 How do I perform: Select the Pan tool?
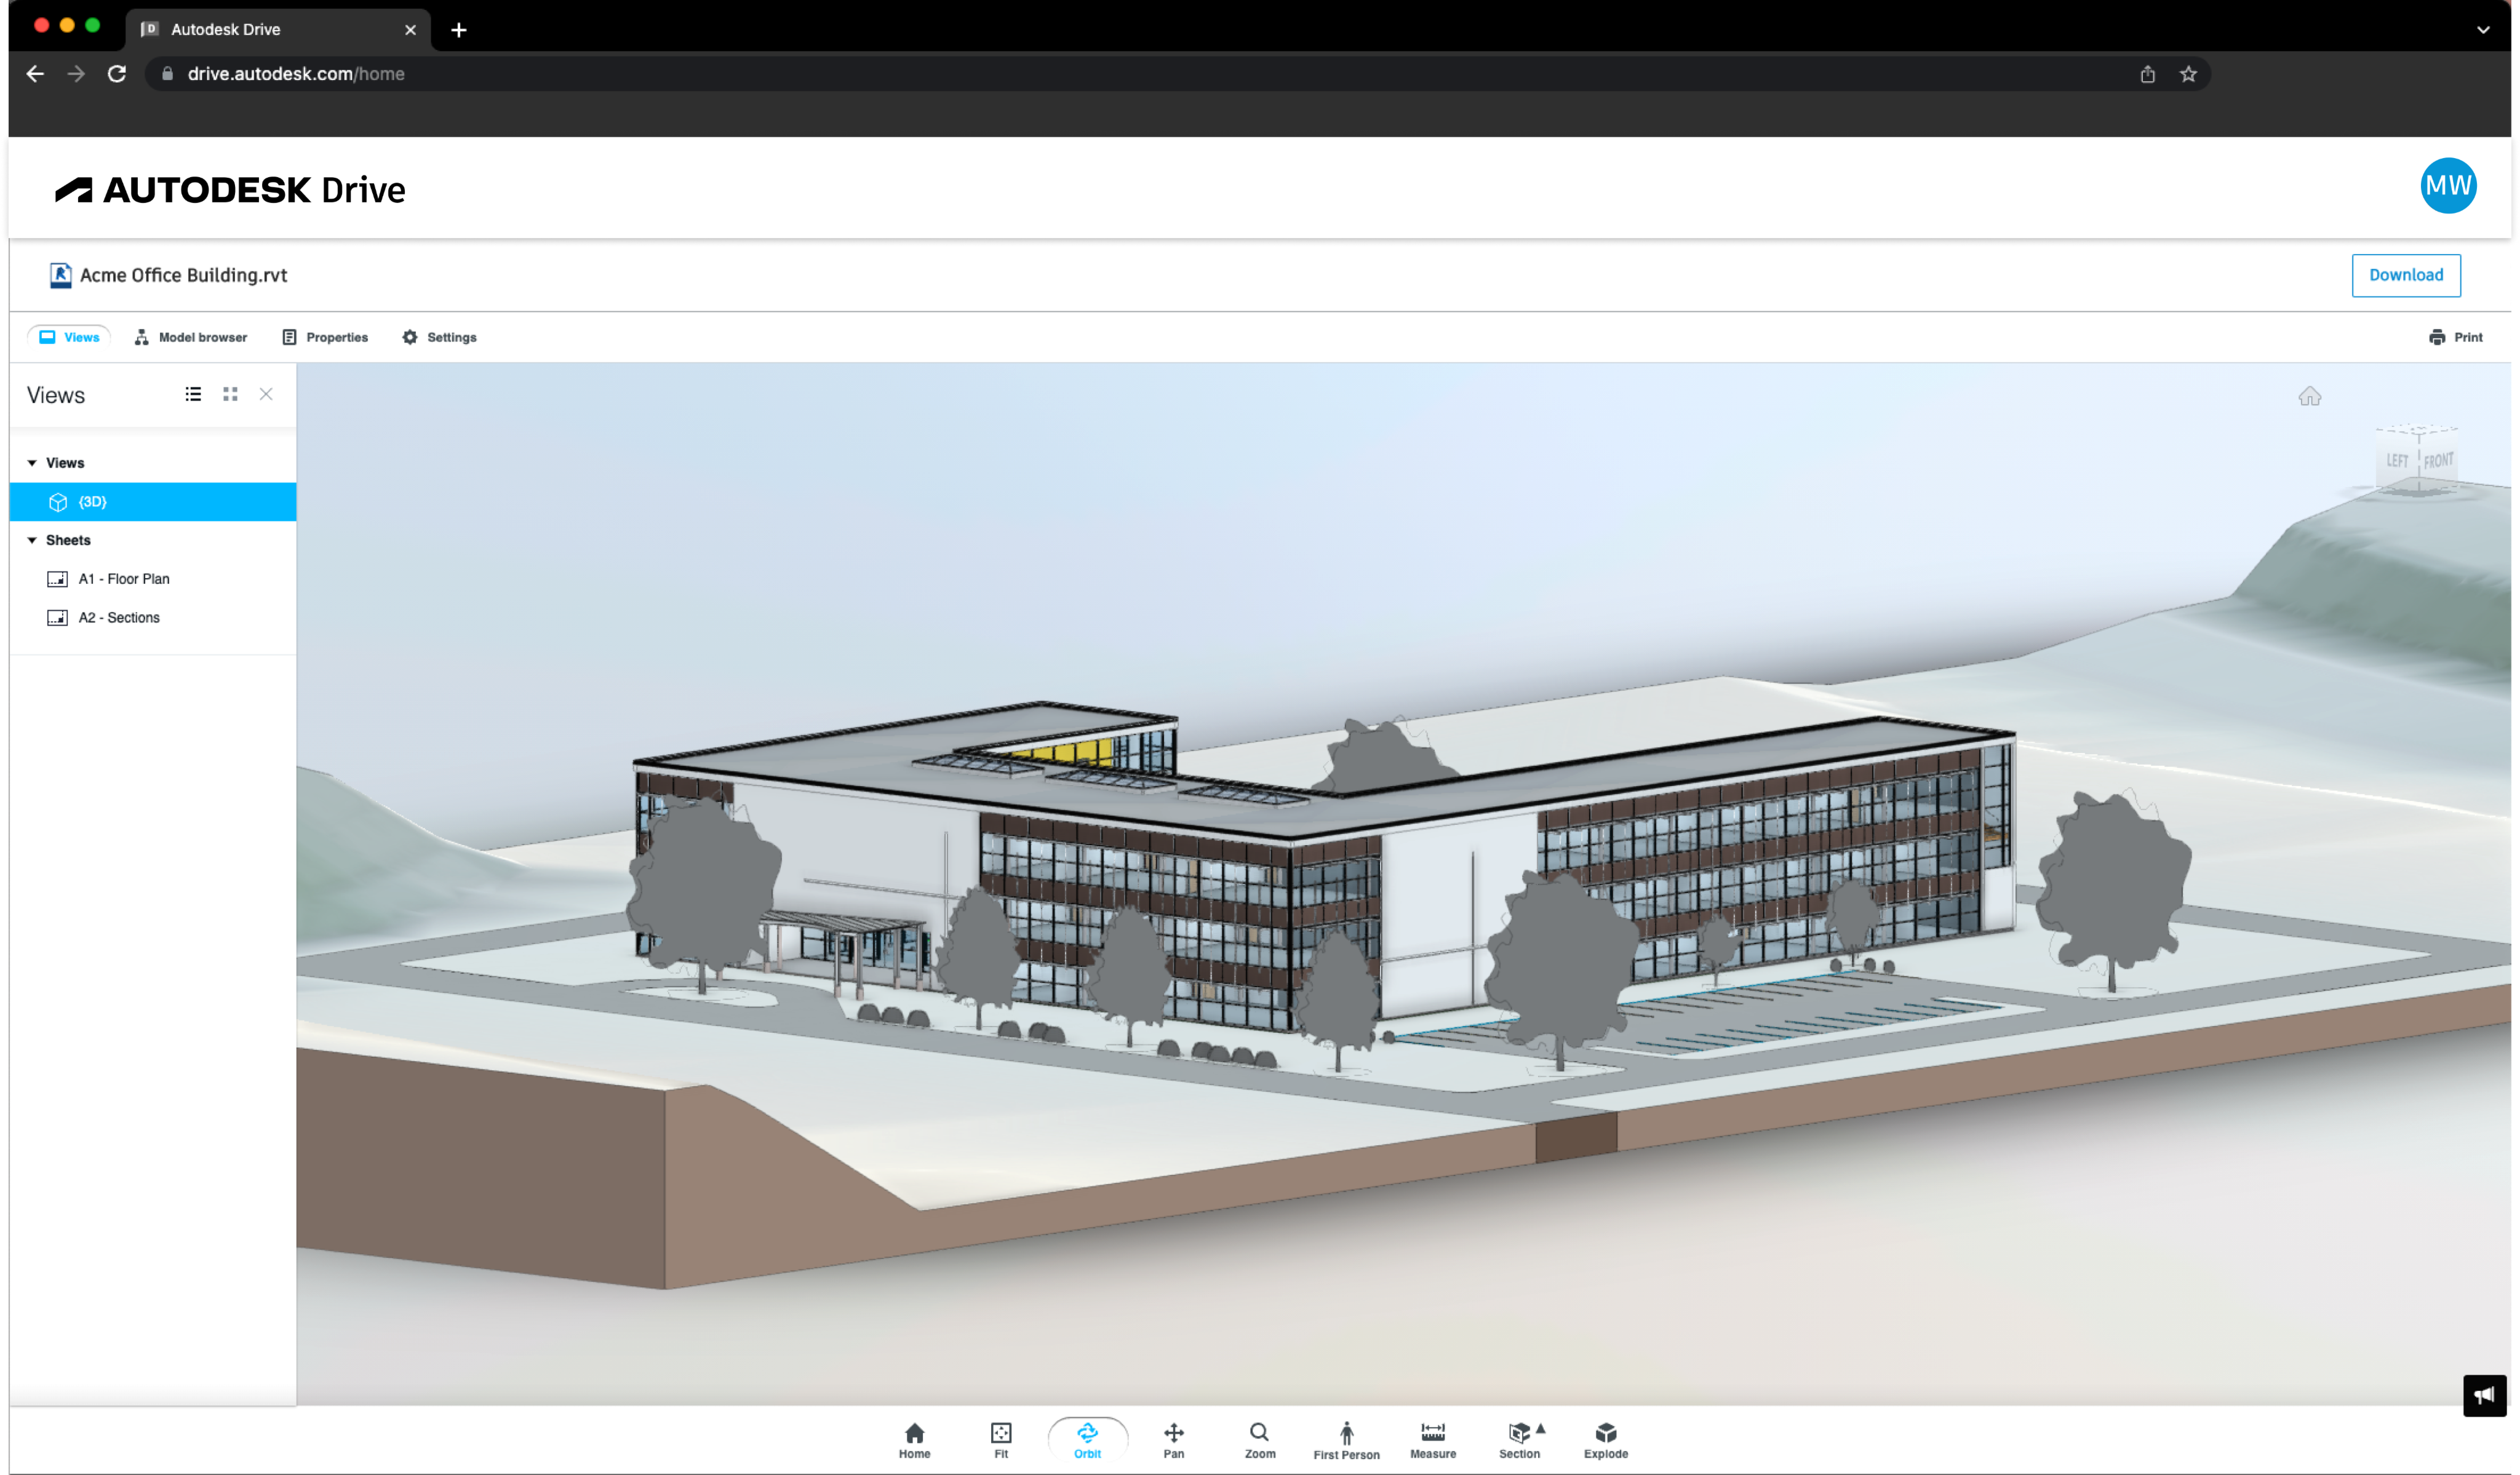point(1173,1440)
